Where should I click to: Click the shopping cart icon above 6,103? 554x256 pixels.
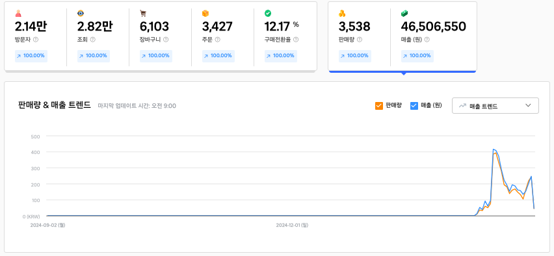[x=143, y=14]
